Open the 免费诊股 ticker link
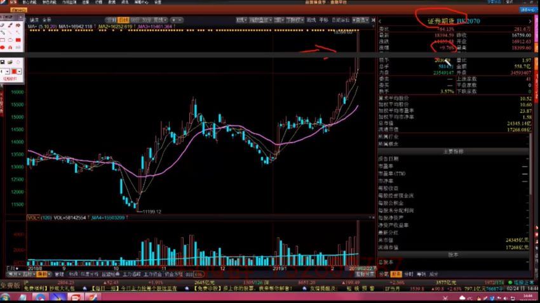 click(243, 288)
